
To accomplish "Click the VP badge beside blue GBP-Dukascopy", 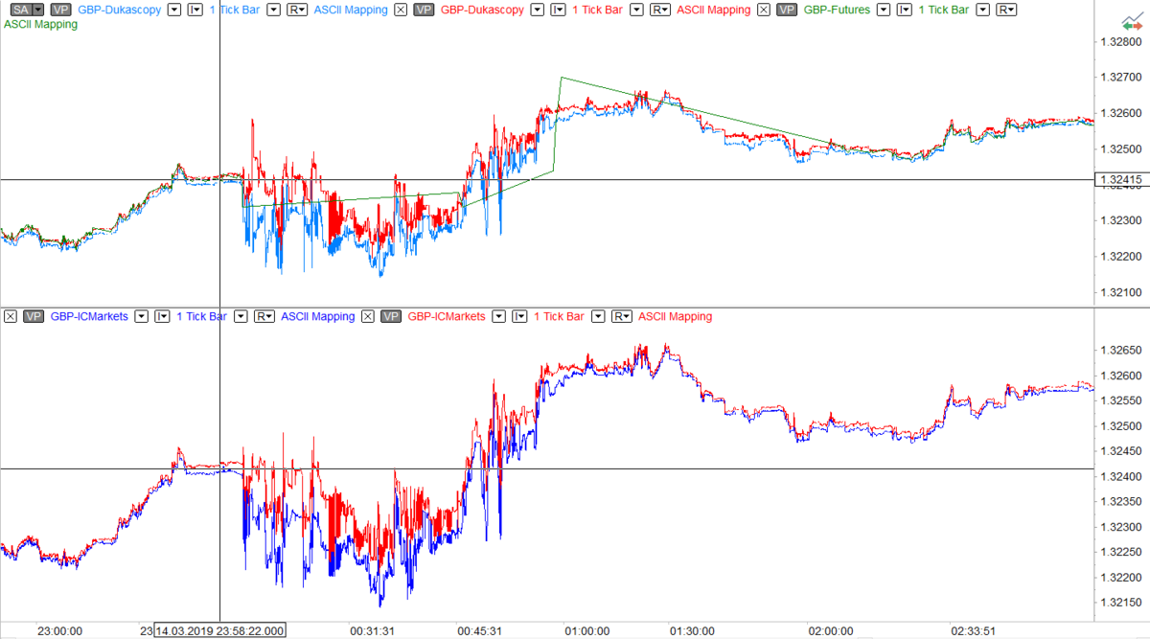I will tap(60, 10).
